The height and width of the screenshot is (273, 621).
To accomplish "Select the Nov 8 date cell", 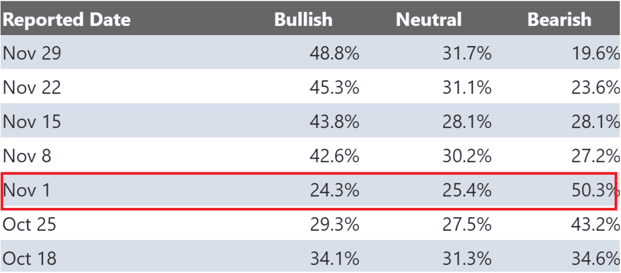I will click(x=27, y=156).
